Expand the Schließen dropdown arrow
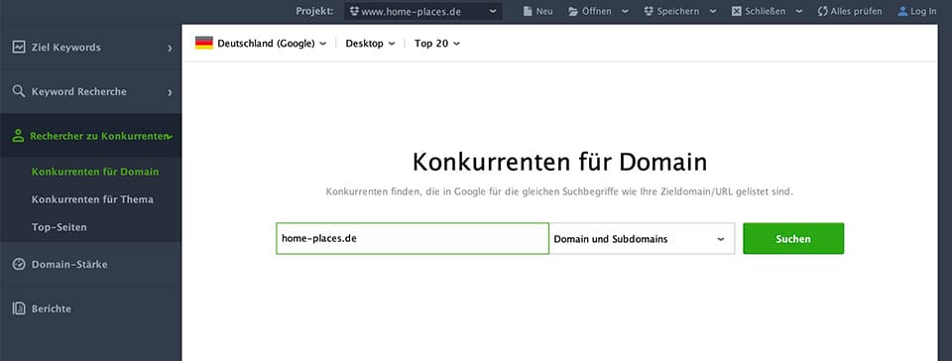This screenshot has height=361, width=952. coord(799,11)
